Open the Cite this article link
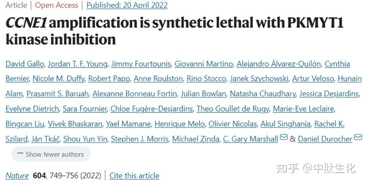Viewport: 365px width, 183px height. pyautogui.click(x=134, y=176)
